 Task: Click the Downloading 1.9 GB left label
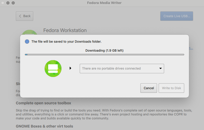click(104, 50)
